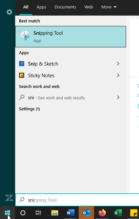The width and height of the screenshot is (139, 219).
Task: Switch to the Apps search tab
Action: tap(41, 7)
